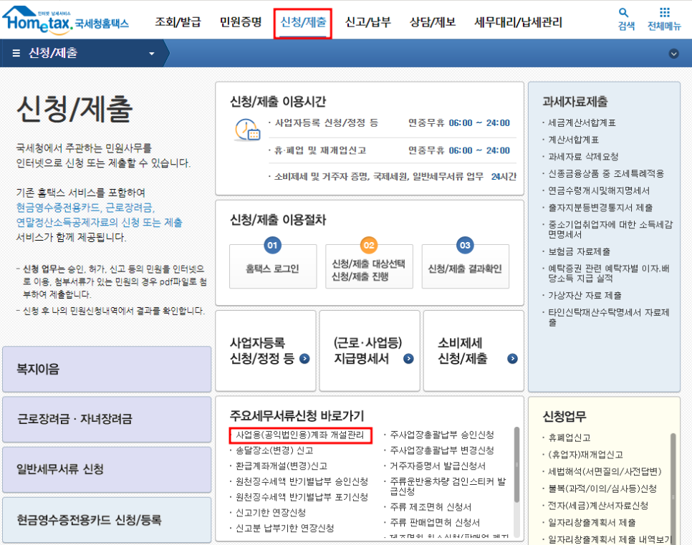Expand the 신청/제출 breadcrumb dropdown arrow
The width and height of the screenshot is (692, 545).
pyautogui.click(x=151, y=54)
